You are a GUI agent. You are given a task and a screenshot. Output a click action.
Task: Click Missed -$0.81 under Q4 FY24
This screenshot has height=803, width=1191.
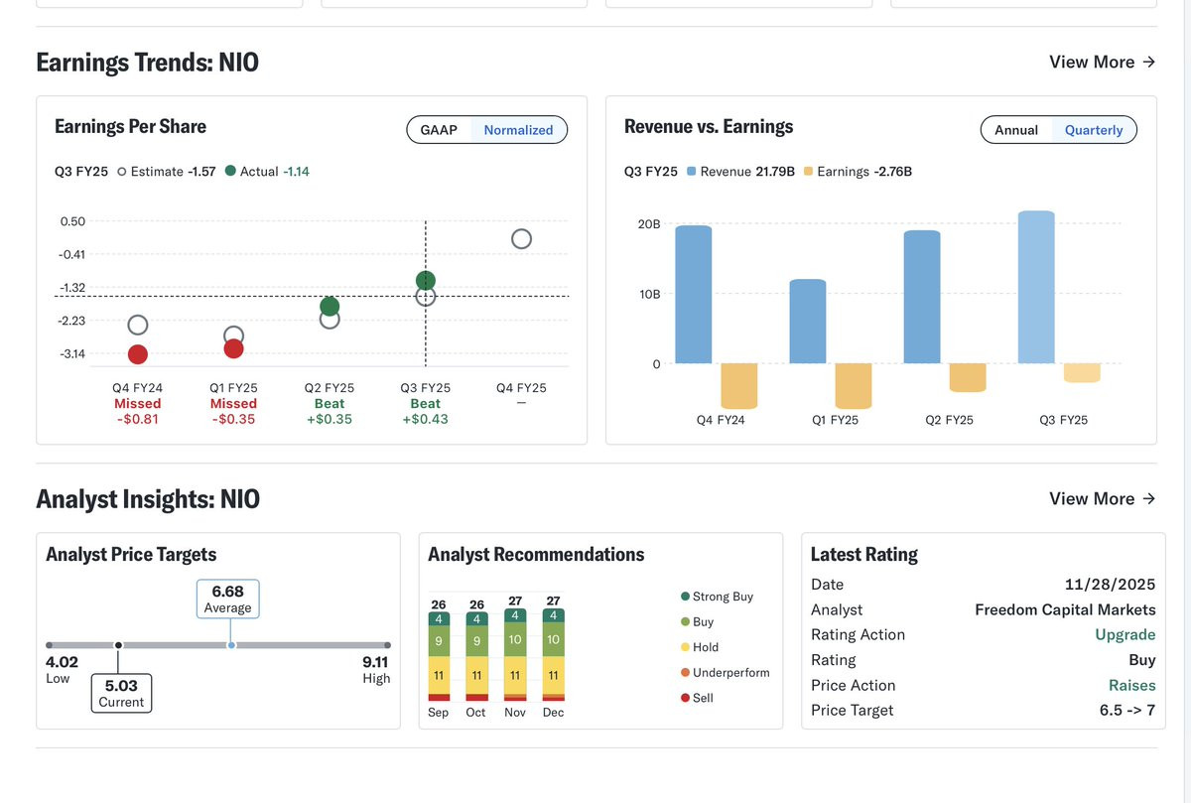coord(137,411)
